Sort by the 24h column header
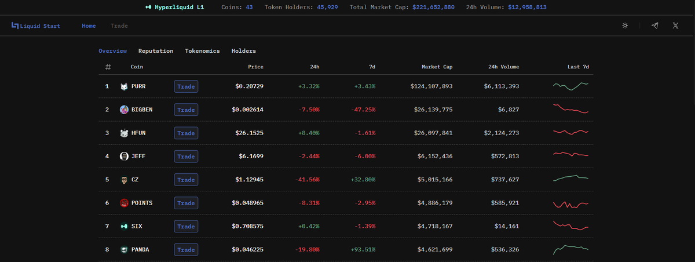This screenshot has width=695, height=262. pos(314,67)
